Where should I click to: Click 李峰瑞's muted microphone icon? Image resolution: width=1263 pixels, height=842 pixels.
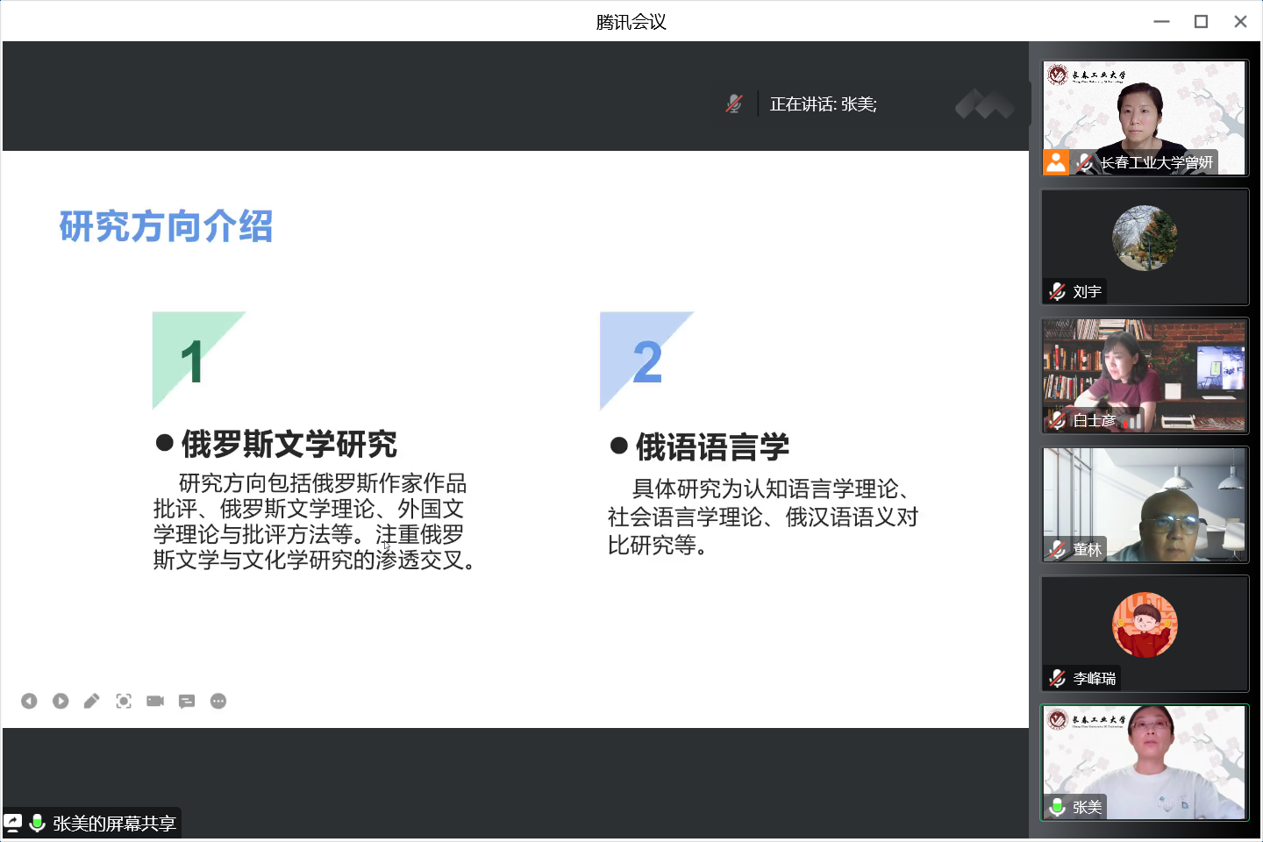click(x=1058, y=678)
